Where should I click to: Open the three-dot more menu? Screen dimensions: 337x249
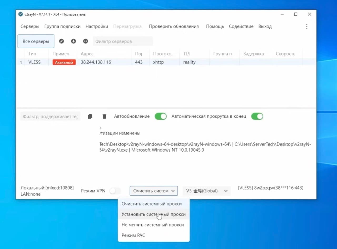click(307, 26)
